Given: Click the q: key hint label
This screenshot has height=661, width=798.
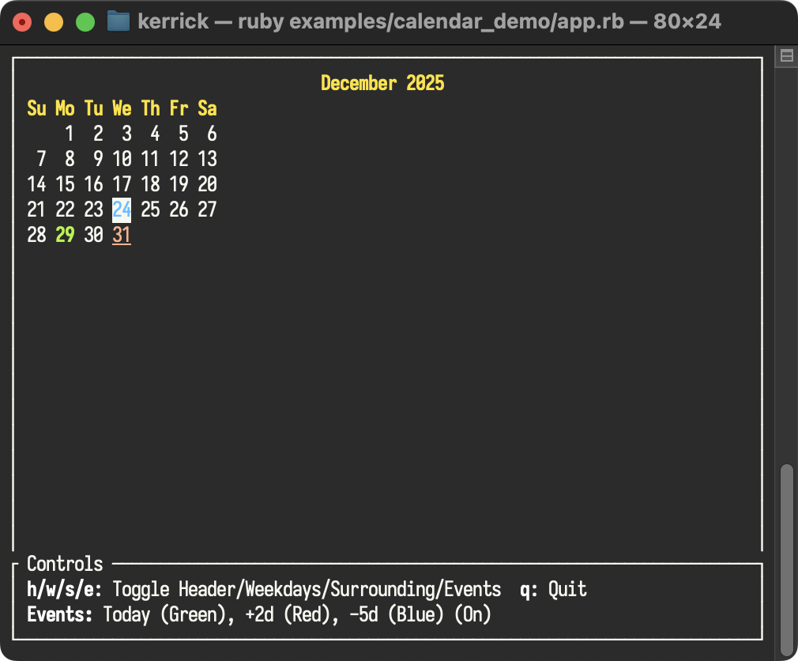Looking at the screenshot, I should coord(529,590).
